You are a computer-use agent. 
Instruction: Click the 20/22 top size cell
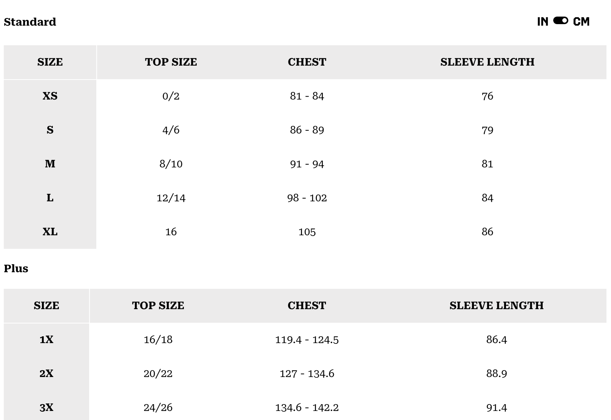(x=158, y=374)
